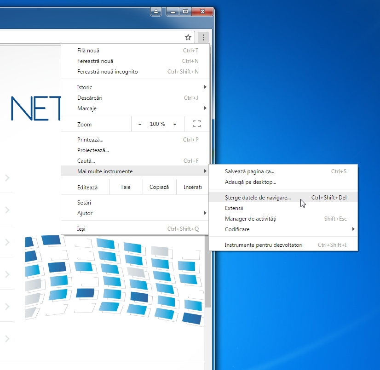The image size is (380, 370).
Task: Click the Taie button
Action: coord(126,187)
